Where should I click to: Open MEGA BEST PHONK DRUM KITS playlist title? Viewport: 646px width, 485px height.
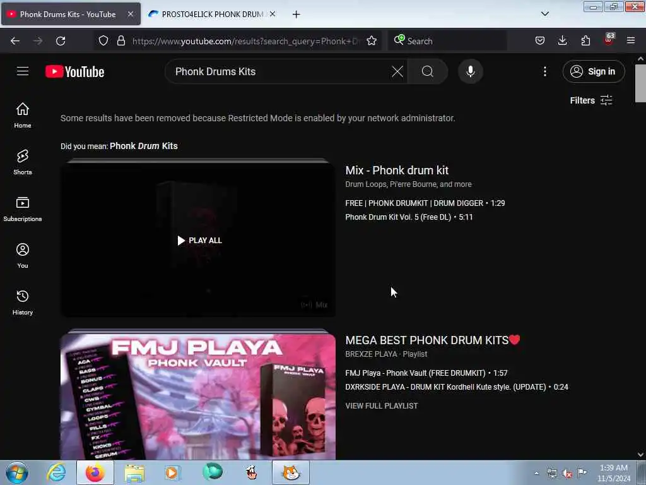click(432, 340)
